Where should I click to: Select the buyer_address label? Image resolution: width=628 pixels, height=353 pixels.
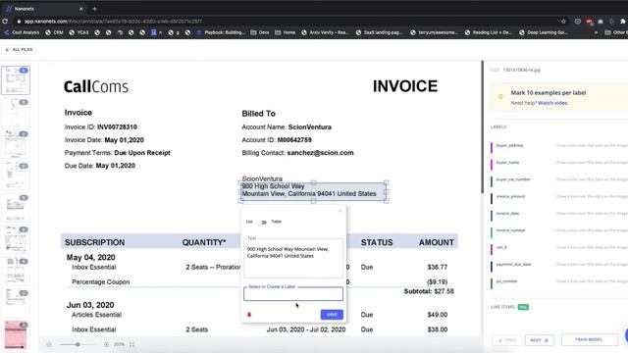(x=509, y=146)
